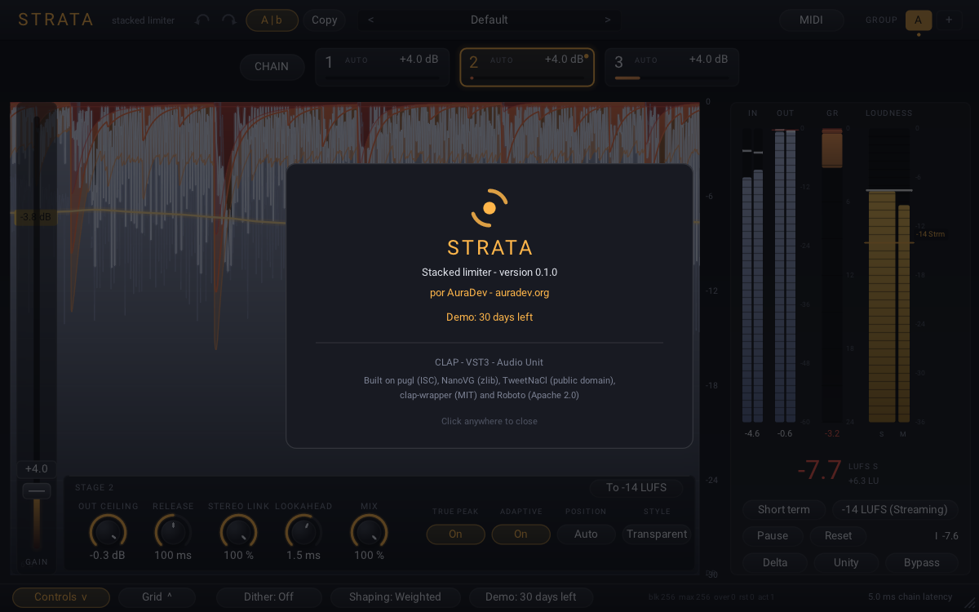This screenshot has width=979, height=612.
Task: Click the -3.8 dB threshold label
Action: [35, 216]
